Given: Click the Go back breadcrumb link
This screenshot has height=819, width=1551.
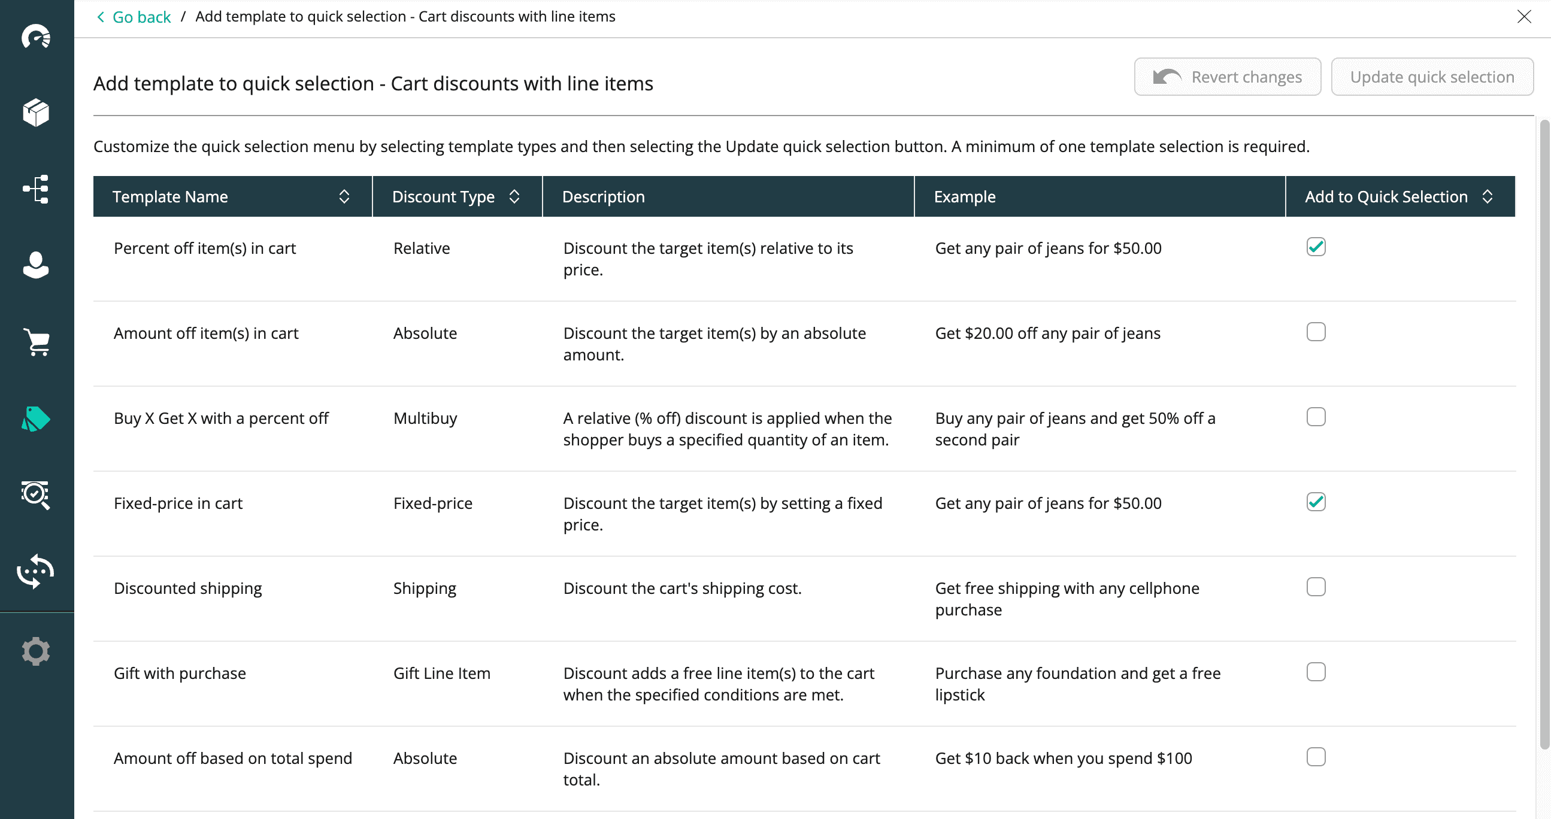Looking at the screenshot, I should pos(141,17).
